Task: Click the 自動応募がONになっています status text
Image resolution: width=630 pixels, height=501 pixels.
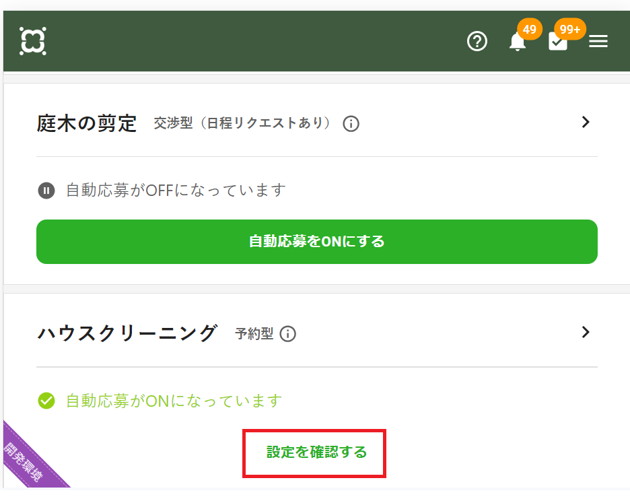Action: (x=174, y=401)
